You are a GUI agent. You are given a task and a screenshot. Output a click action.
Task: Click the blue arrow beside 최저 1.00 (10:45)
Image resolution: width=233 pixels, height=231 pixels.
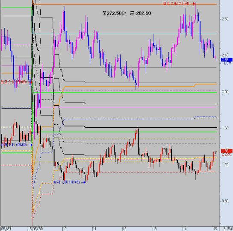[x=83, y=182]
